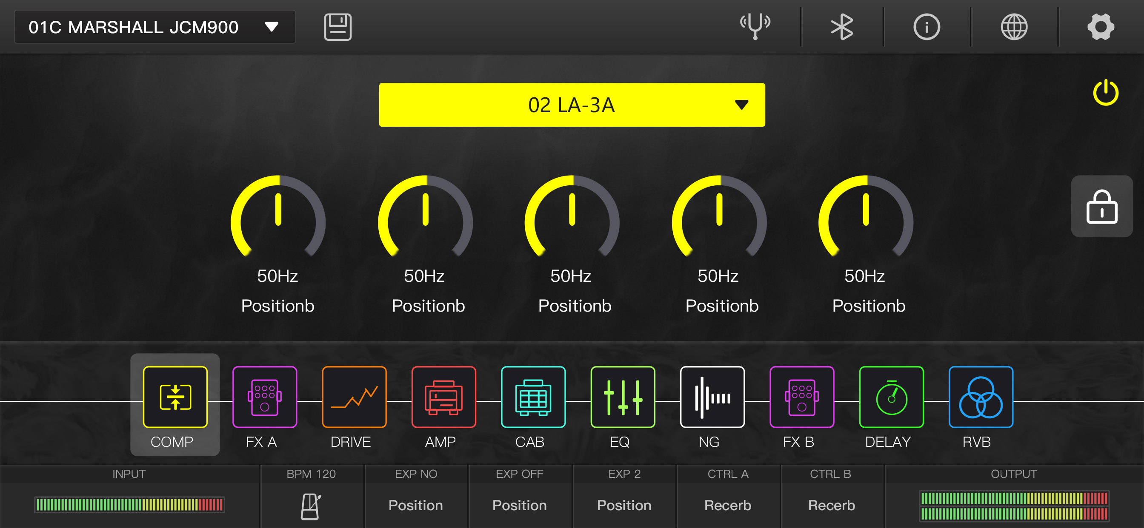Click the EXP NO label

point(416,474)
